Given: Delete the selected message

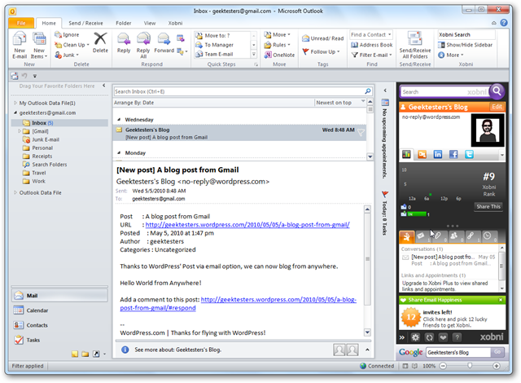Looking at the screenshot, I should [100, 42].
